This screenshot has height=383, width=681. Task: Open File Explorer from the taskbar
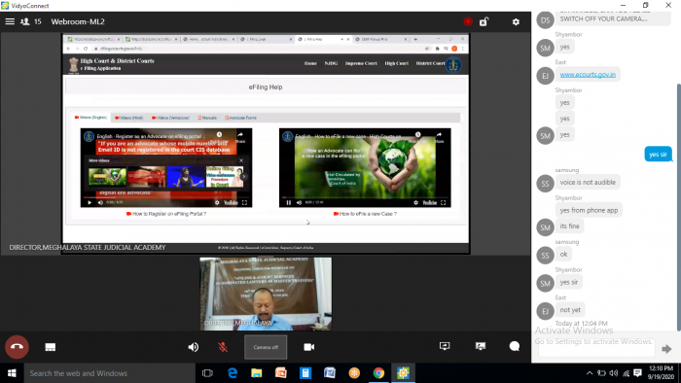pyautogui.click(x=257, y=373)
